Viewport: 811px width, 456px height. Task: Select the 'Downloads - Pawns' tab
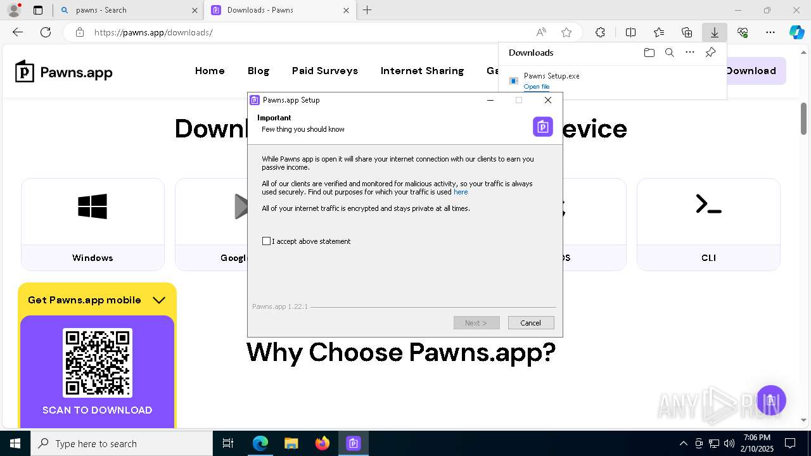click(280, 10)
